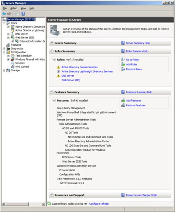Click the Help toolbar icon
The height and width of the screenshot is (212, 175).
click(23, 14)
